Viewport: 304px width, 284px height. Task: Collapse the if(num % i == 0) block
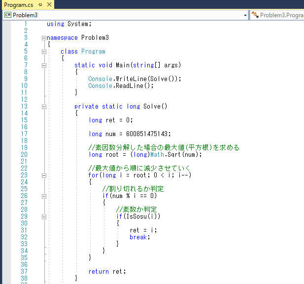tap(44, 196)
